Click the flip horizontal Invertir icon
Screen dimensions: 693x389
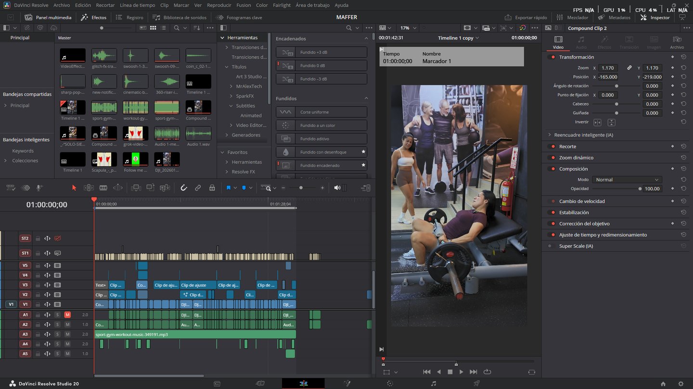point(597,122)
